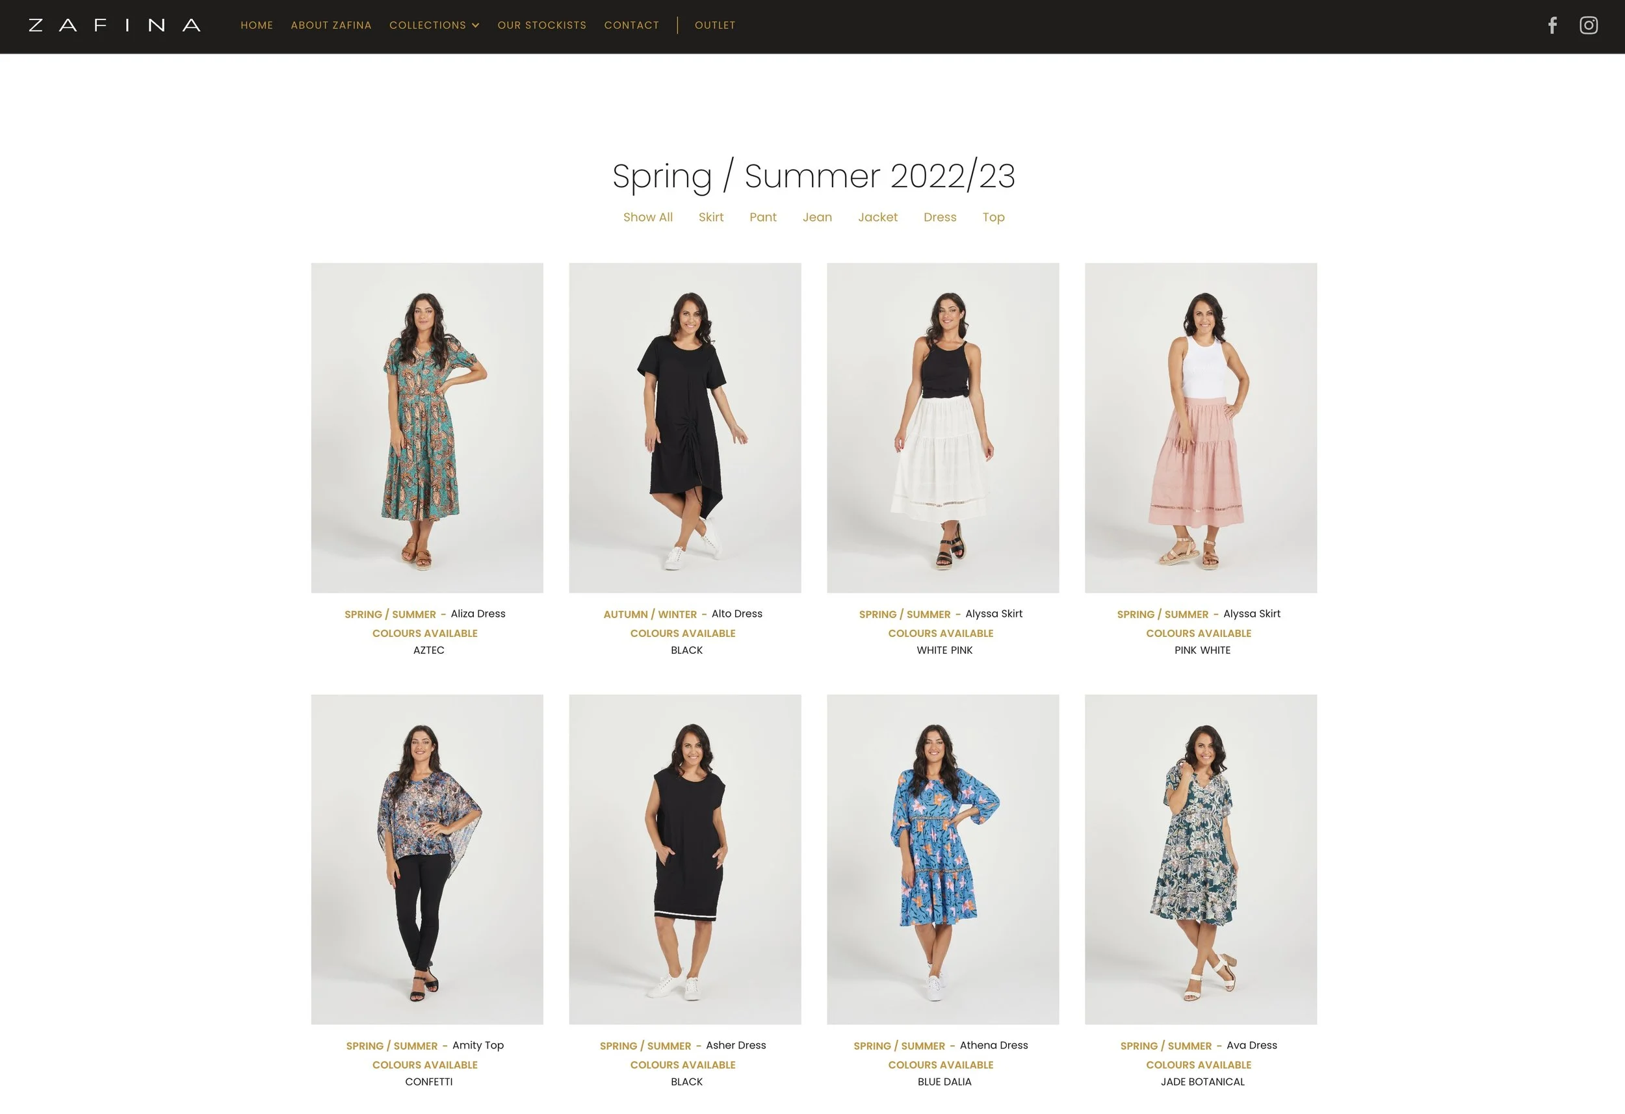Viewport: 1625px width, 1114px height.
Task: Visit the Outlet link
Action: tap(714, 25)
